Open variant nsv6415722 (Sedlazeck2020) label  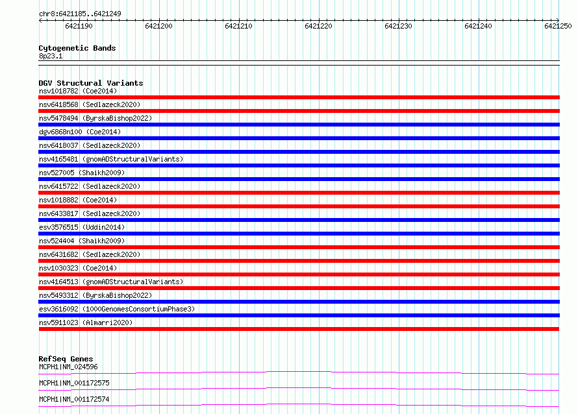(x=90, y=186)
